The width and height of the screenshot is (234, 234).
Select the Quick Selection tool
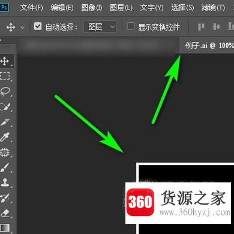tap(5, 107)
